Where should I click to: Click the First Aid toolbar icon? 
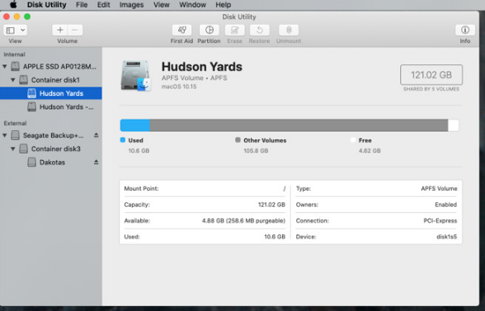click(x=181, y=30)
